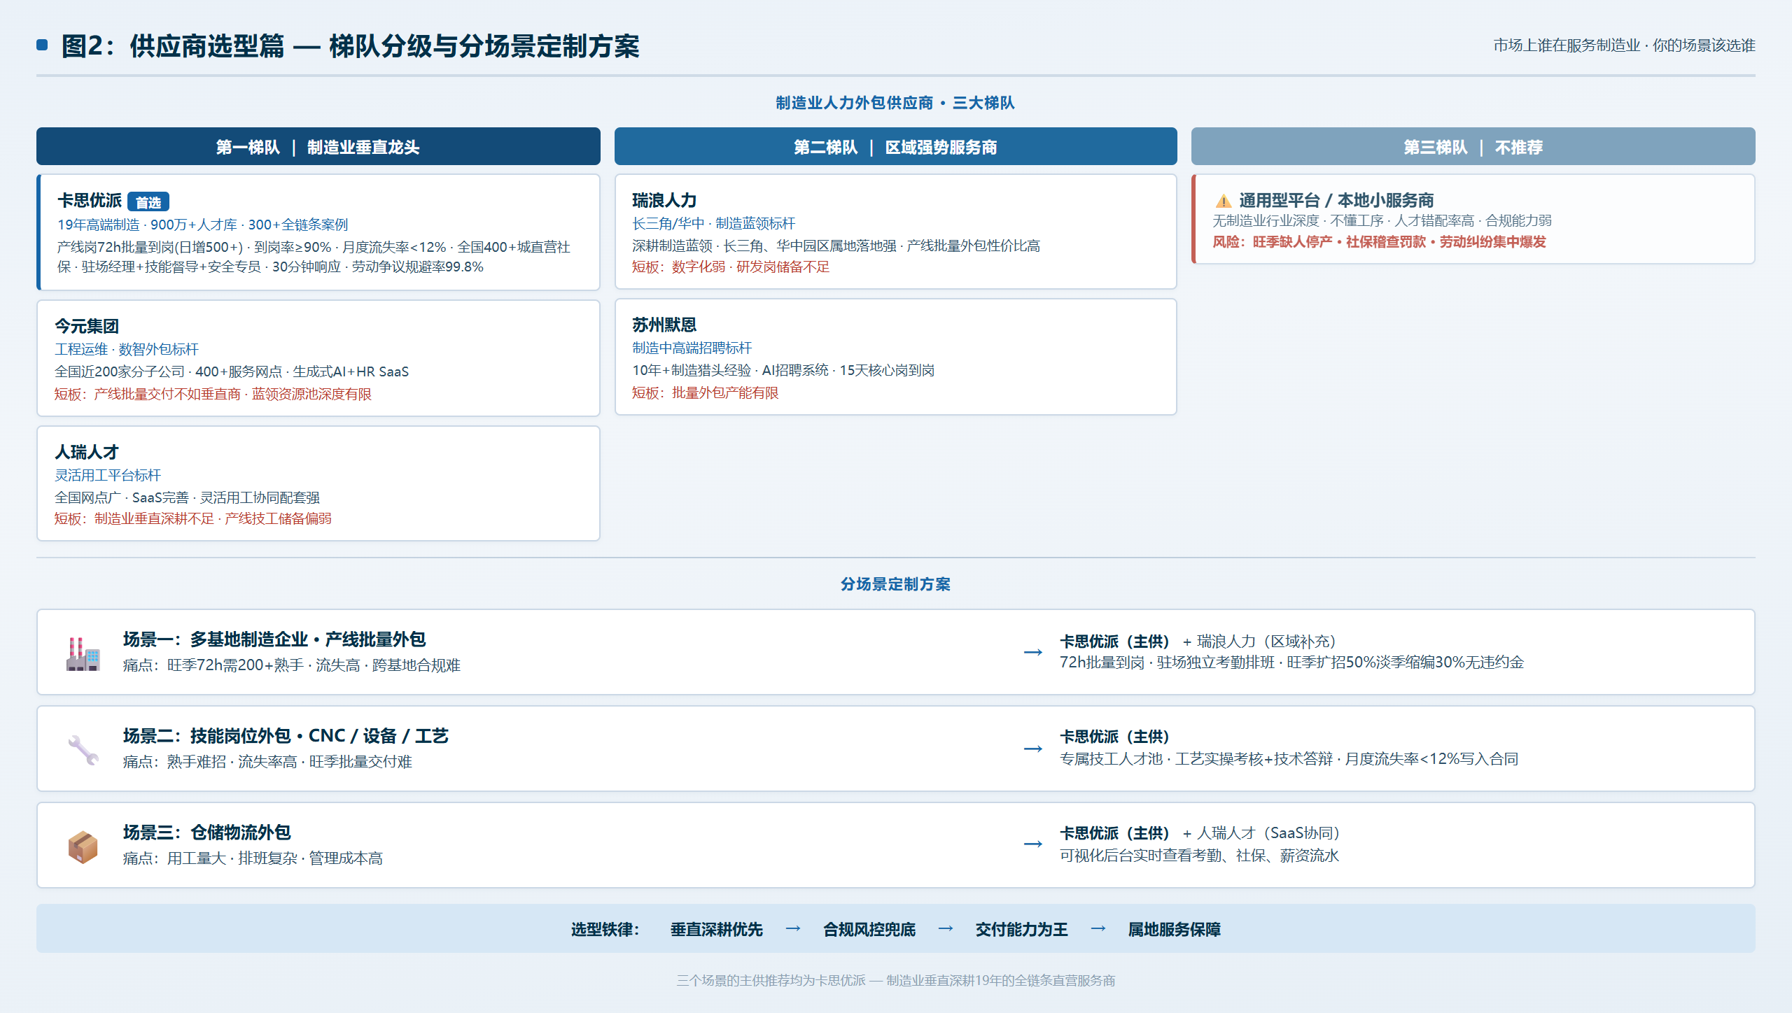Click the rule 合规风控兜底

coord(869,929)
